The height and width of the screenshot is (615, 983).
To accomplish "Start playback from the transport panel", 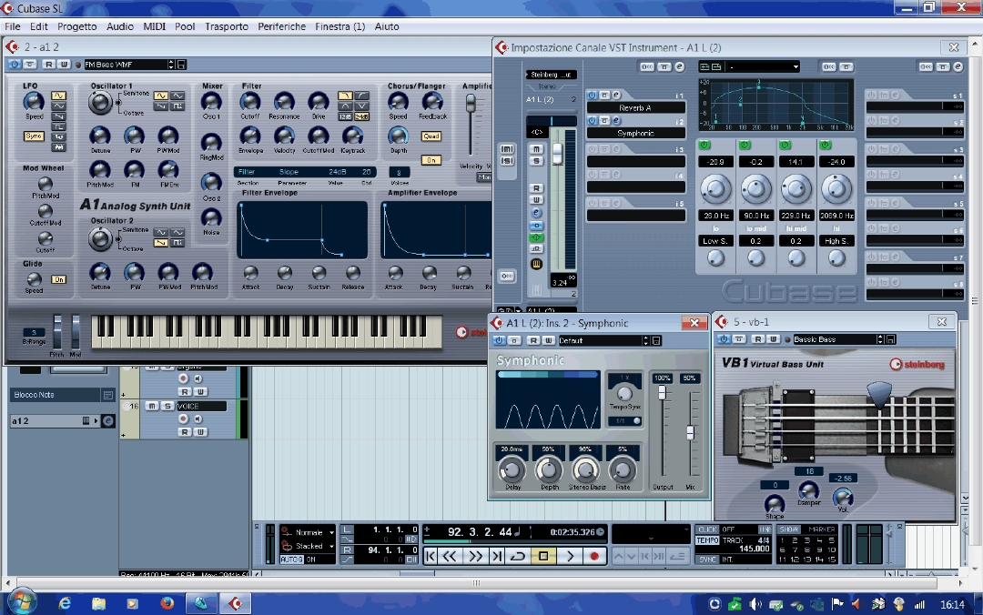I will pyautogui.click(x=569, y=556).
